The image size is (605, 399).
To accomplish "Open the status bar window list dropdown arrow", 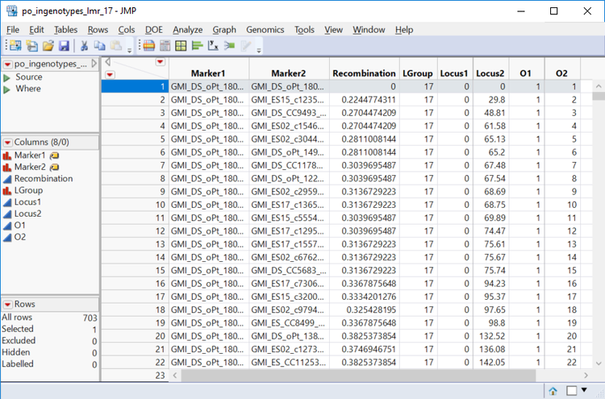I will (x=585, y=391).
